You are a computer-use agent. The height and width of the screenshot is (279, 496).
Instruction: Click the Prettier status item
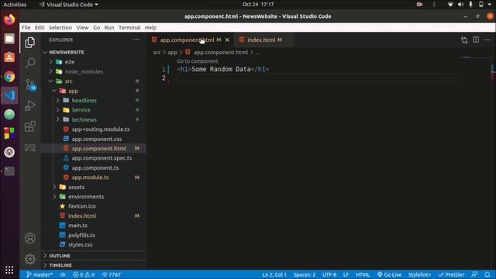click(451, 274)
